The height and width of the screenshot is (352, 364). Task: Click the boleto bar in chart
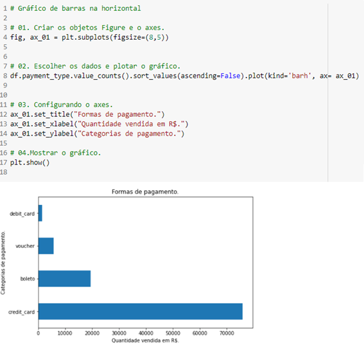click(x=65, y=279)
